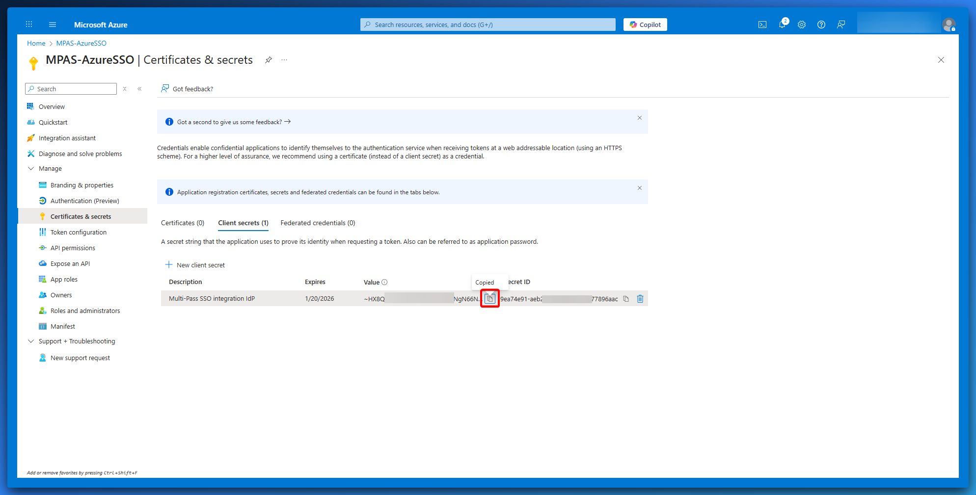Copy the Secret ID to clipboard

coord(626,299)
